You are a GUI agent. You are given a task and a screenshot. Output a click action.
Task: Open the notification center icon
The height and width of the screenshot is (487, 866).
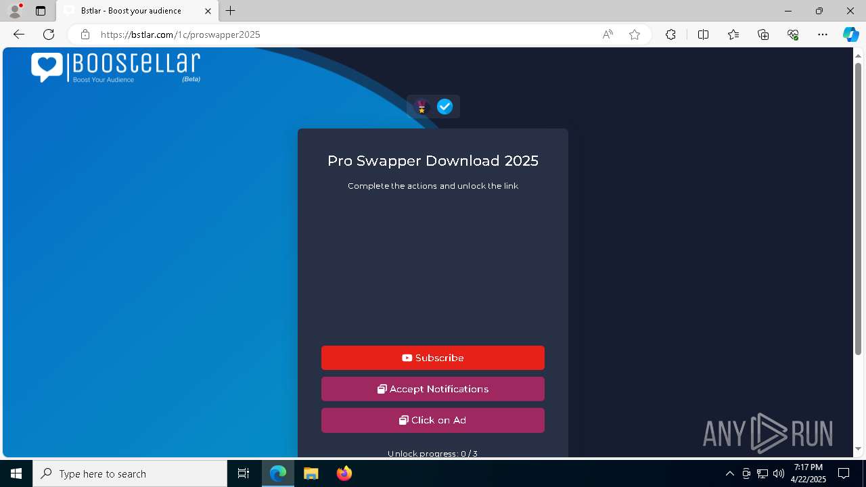click(x=844, y=473)
